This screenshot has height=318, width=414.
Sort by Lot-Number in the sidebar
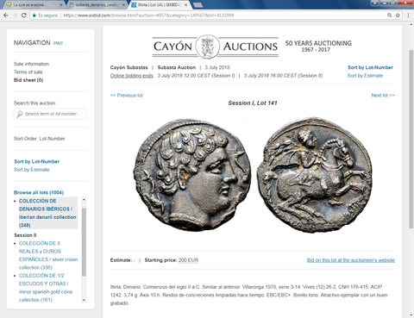(37, 161)
